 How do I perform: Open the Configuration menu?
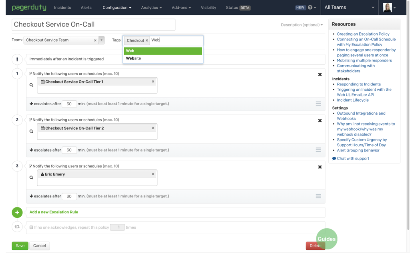tap(117, 8)
